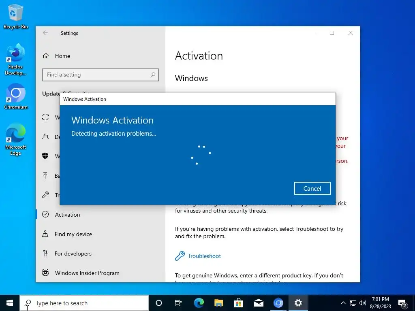This screenshot has width=415, height=311.
Task: Click the Settings gear on the taskbar
Action: 298,303
